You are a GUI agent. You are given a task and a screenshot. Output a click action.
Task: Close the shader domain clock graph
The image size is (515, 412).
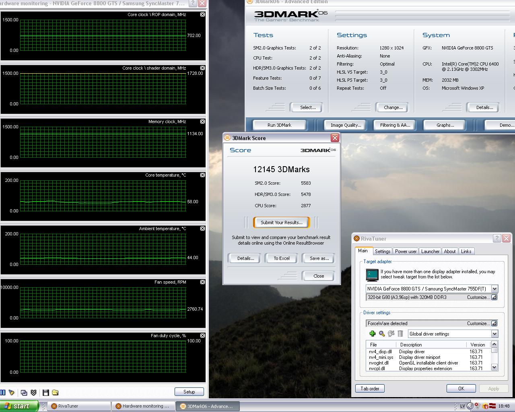202,68
